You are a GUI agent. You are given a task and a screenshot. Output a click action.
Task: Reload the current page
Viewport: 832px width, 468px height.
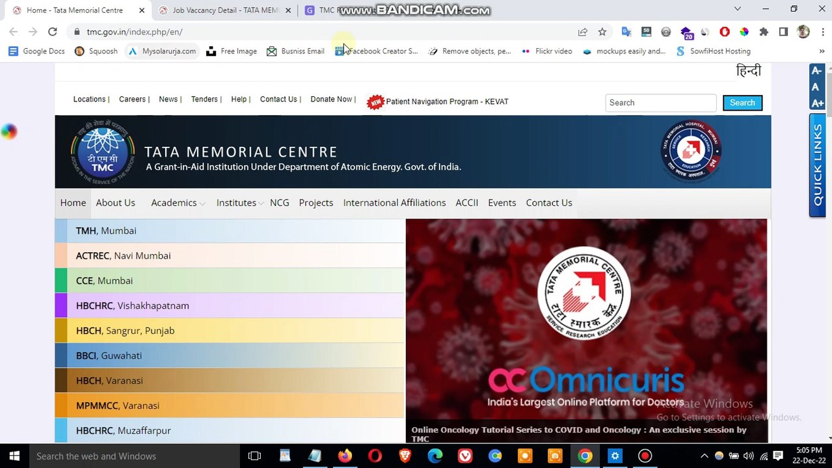point(53,31)
